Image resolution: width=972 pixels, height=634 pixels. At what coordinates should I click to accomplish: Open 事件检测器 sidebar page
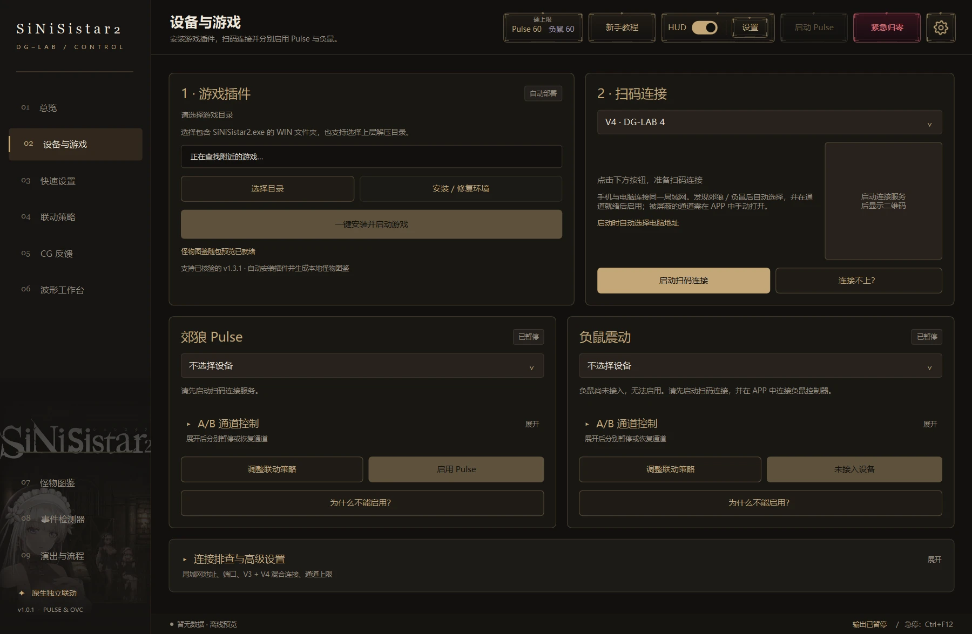[x=76, y=519]
